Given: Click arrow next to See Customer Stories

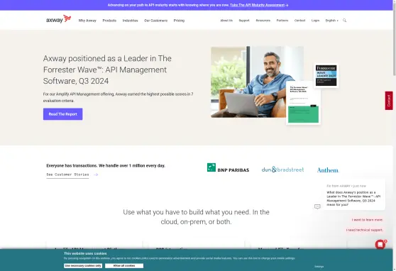Looking at the screenshot, I should tap(96, 175).
